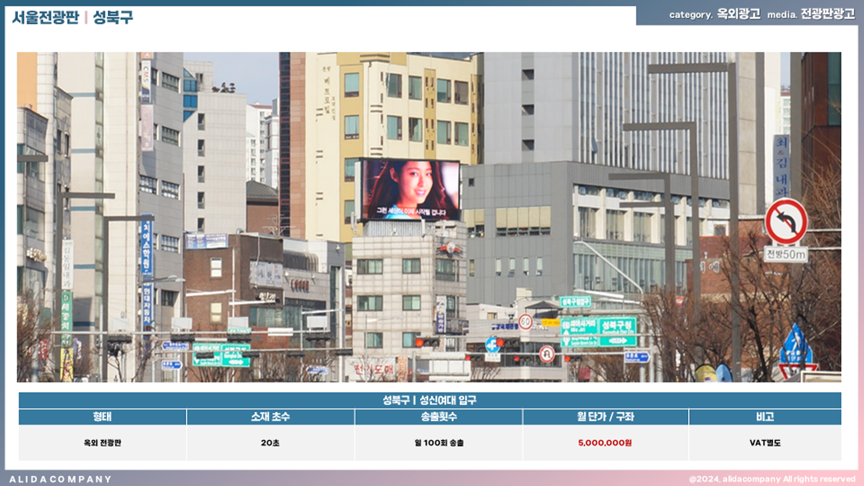Click the blue triangular road sign
The width and height of the screenshot is (864, 486).
[x=796, y=345]
